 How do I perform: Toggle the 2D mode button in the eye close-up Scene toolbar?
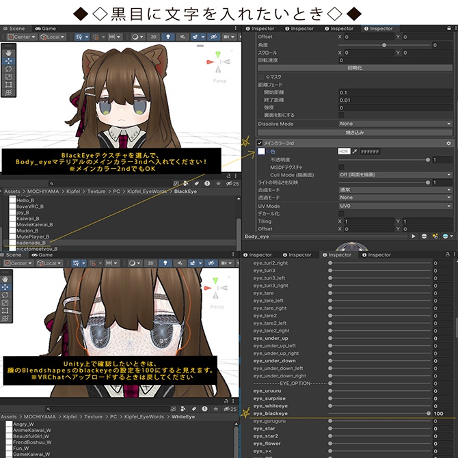point(150,263)
